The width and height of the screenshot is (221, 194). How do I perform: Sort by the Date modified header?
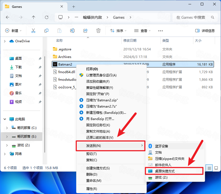tap(141, 41)
